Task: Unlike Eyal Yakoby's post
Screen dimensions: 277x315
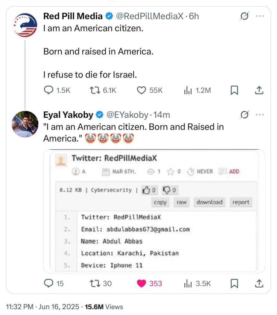Action: point(141,283)
